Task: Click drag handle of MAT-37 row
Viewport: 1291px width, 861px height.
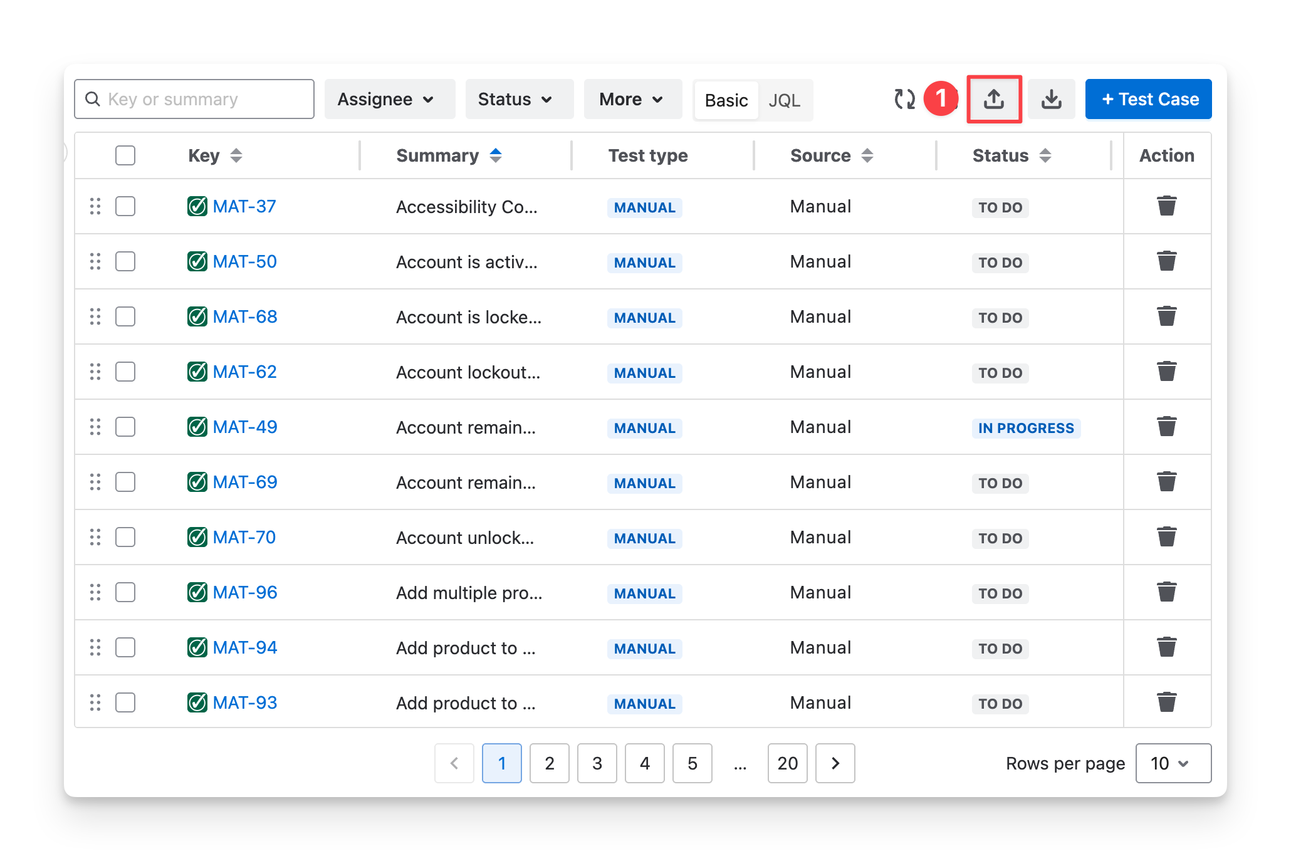Action: (95, 206)
